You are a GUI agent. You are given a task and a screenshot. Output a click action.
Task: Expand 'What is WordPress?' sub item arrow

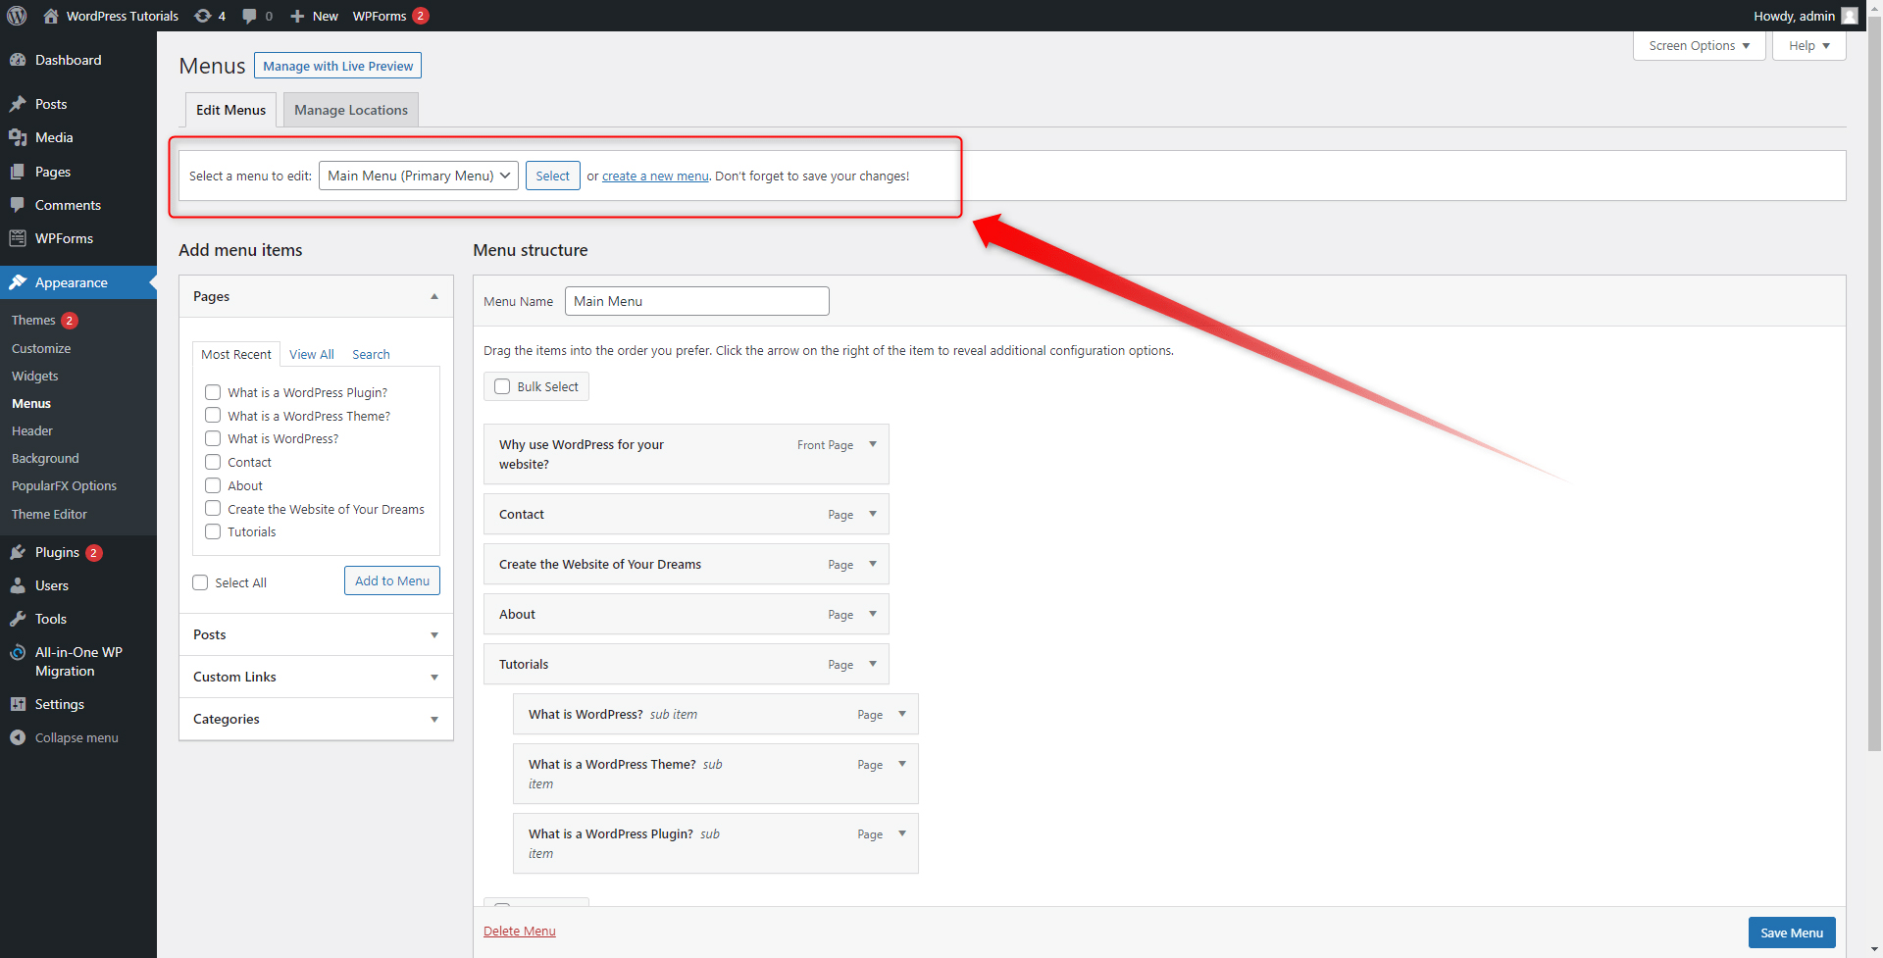pos(902,714)
